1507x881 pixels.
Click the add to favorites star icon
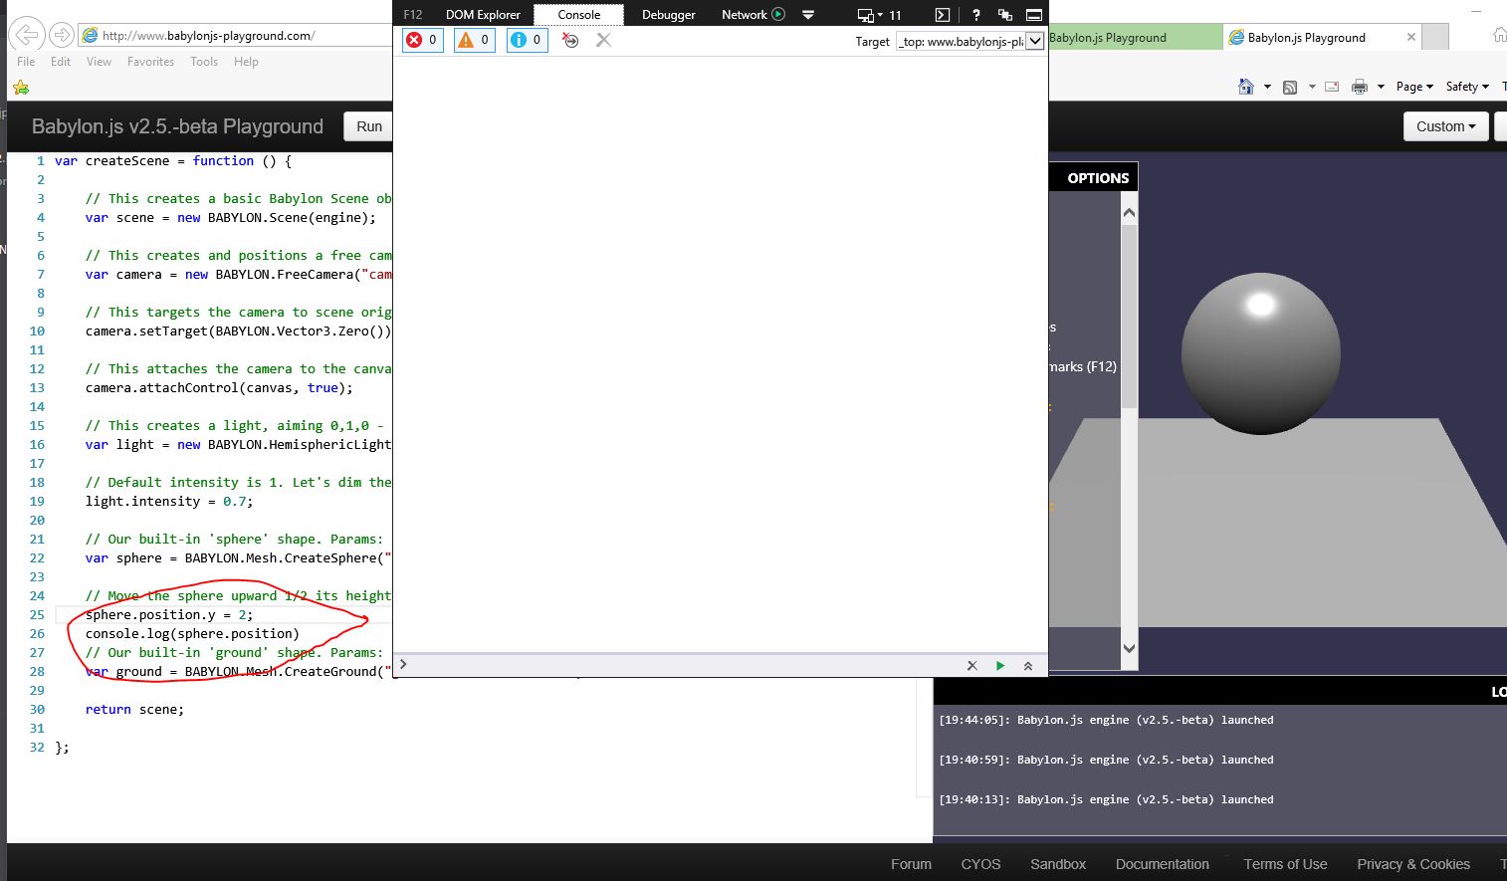point(20,88)
